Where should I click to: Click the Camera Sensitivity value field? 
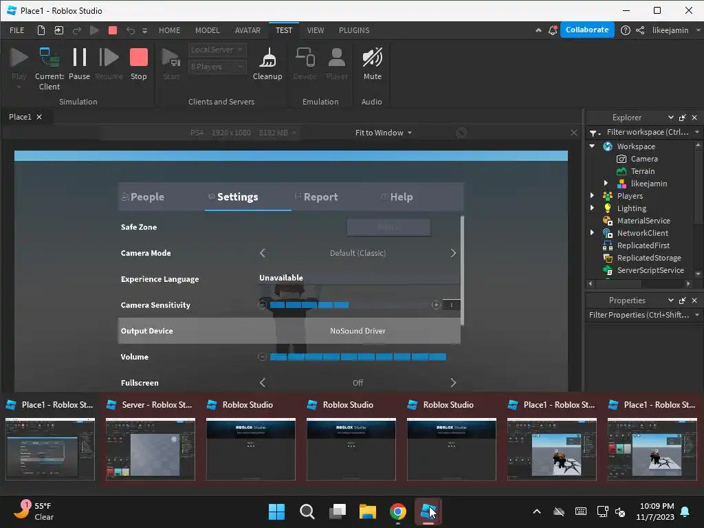point(451,305)
